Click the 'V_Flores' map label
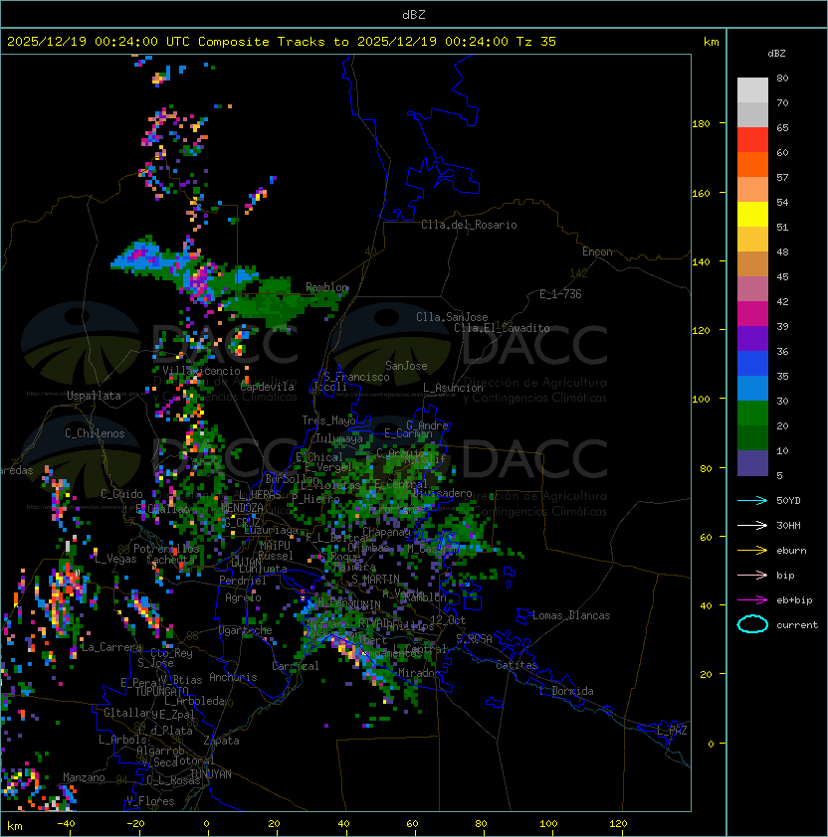Image resolution: width=828 pixels, height=837 pixels. (x=150, y=801)
